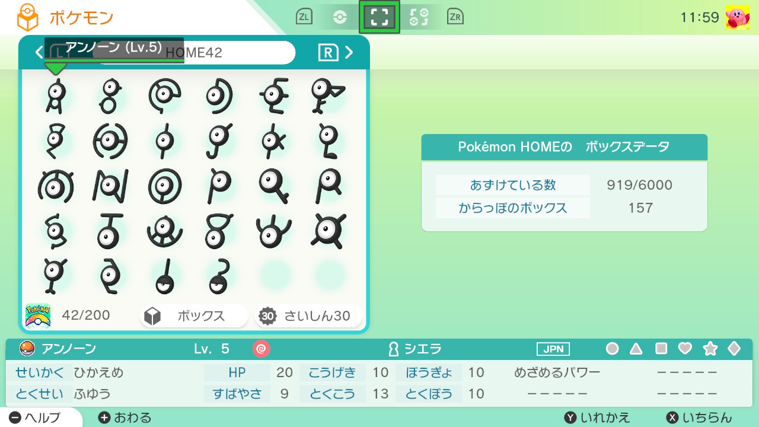Screen dimensions: 759x427
Task: Select the Unown K in the box
Action: pyautogui.click(x=274, y=142)
